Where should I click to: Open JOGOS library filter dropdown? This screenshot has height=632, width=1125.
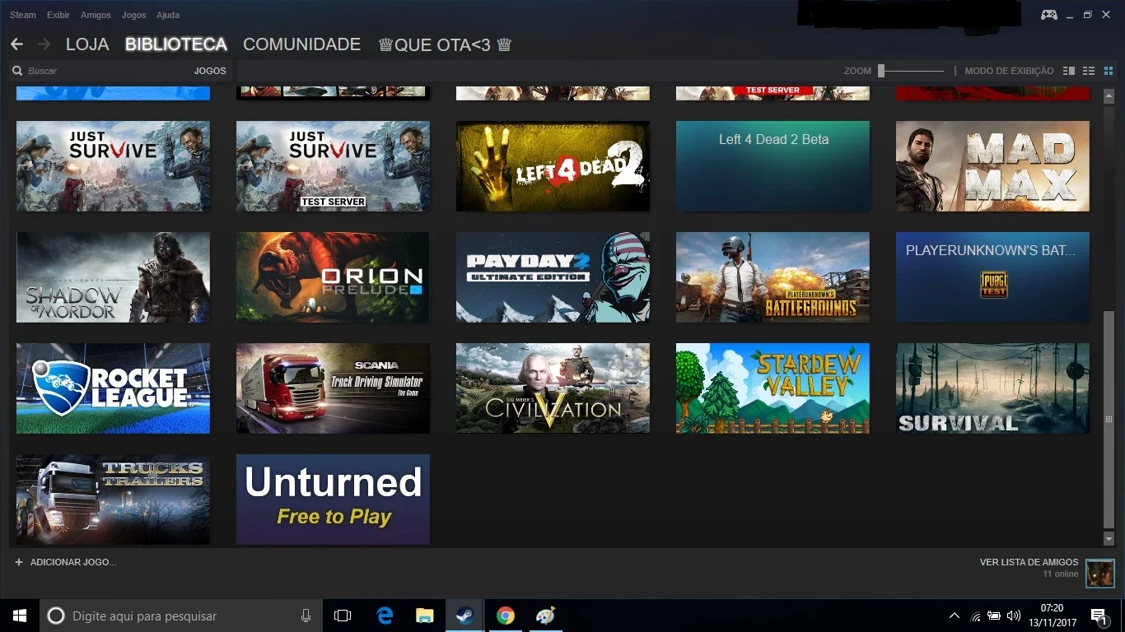tap(210, 71)
